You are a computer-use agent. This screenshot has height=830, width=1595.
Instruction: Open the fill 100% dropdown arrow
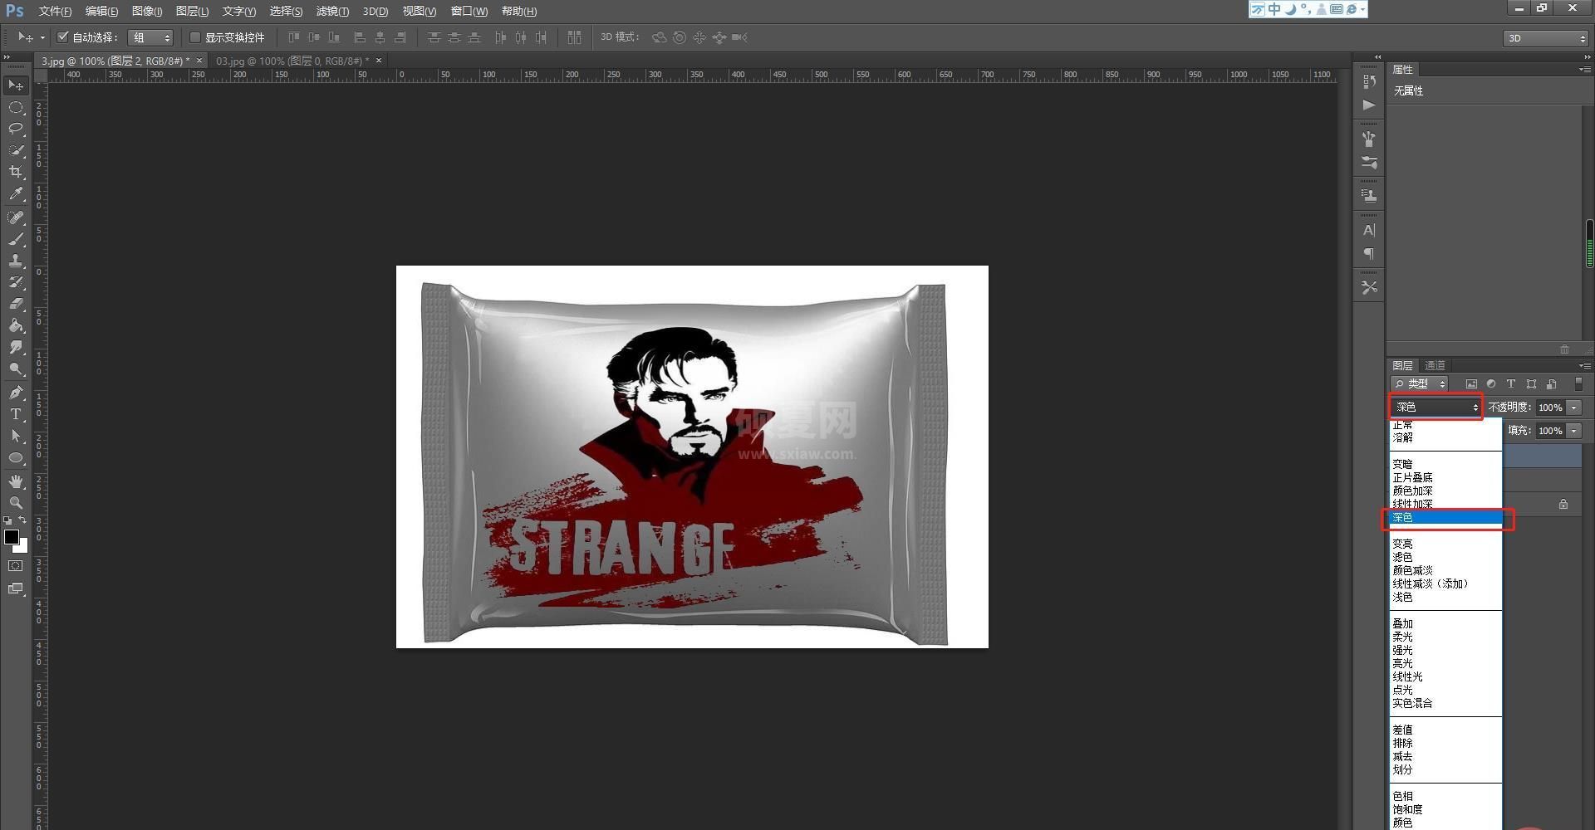(1574, 431)
